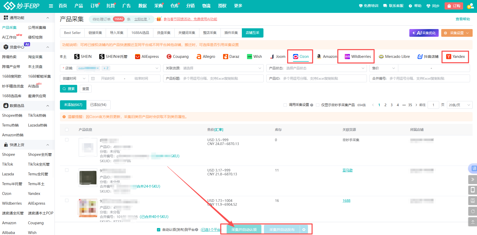Uncheck 自动认领(发布)到平台 checkbox
Screen dimensions: 477x235
(x=158, y=230)
